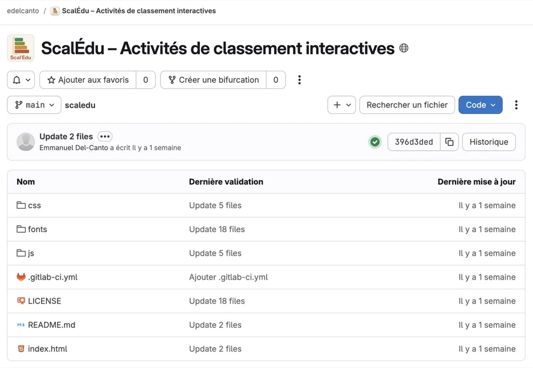
Task: Click commit hash 396d3ded
Action: click(x=414, y=142)
